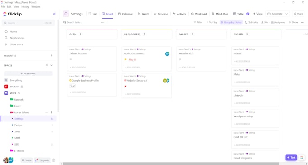Click the sidebar Search field
The image size is (308, 165).
click(28, 23)
